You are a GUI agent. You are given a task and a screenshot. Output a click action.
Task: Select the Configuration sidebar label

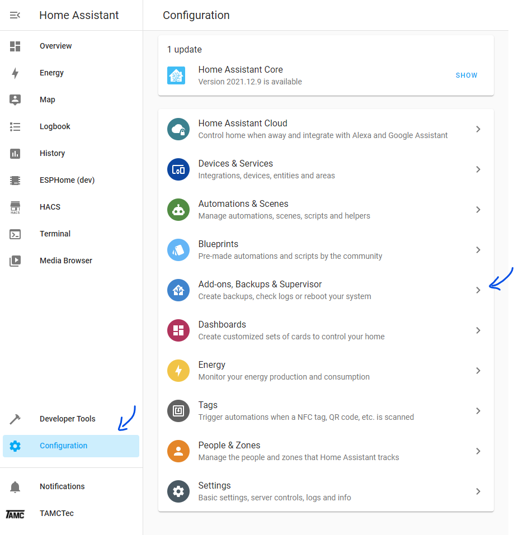64,446
